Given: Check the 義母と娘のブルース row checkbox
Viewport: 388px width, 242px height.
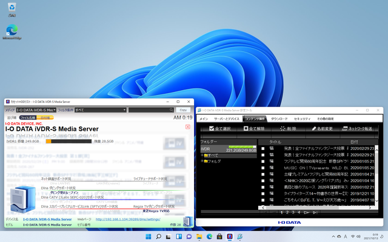Looking at the screenshot, I should click(x=263, y=187).
